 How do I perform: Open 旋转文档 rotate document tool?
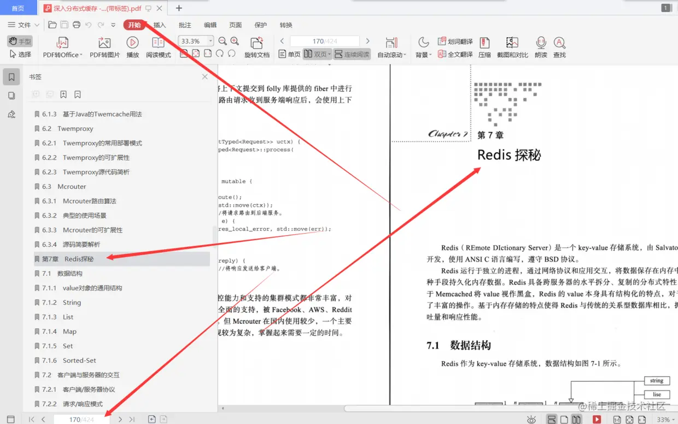[x=257, y=47]
